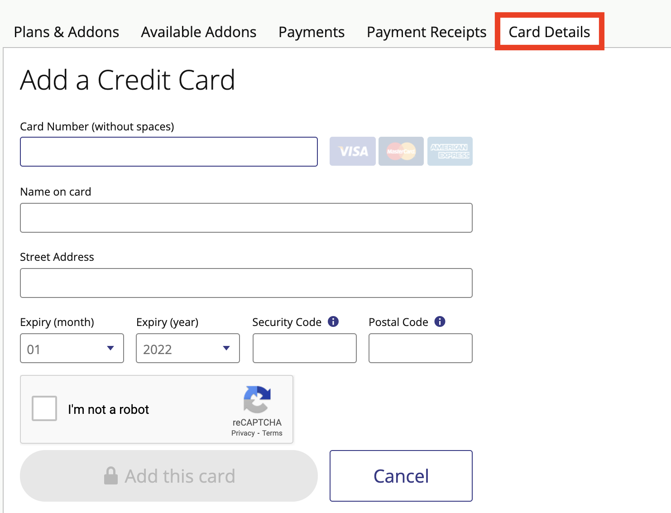
Task: Click the reCAPTCHA logo icon
Action: 257,399
